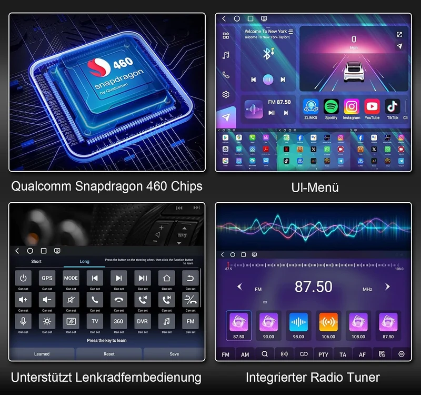Viewport: 421px width, 395px height.
Task: Click the Learned button
Action: point(42,354)
